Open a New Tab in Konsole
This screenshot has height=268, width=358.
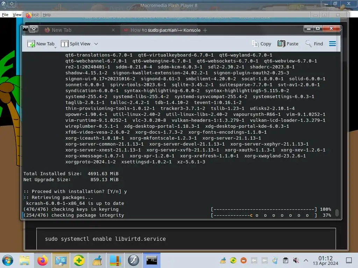[41, 44]
